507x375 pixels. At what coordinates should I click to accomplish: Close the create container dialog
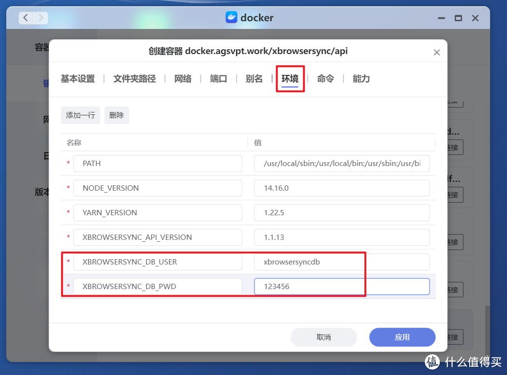pyautogui.click(x=437, y=52)
